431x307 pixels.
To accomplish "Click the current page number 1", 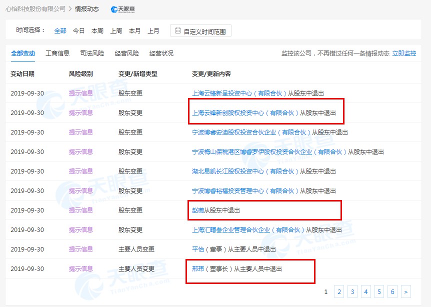I will (x=326, y=291).
